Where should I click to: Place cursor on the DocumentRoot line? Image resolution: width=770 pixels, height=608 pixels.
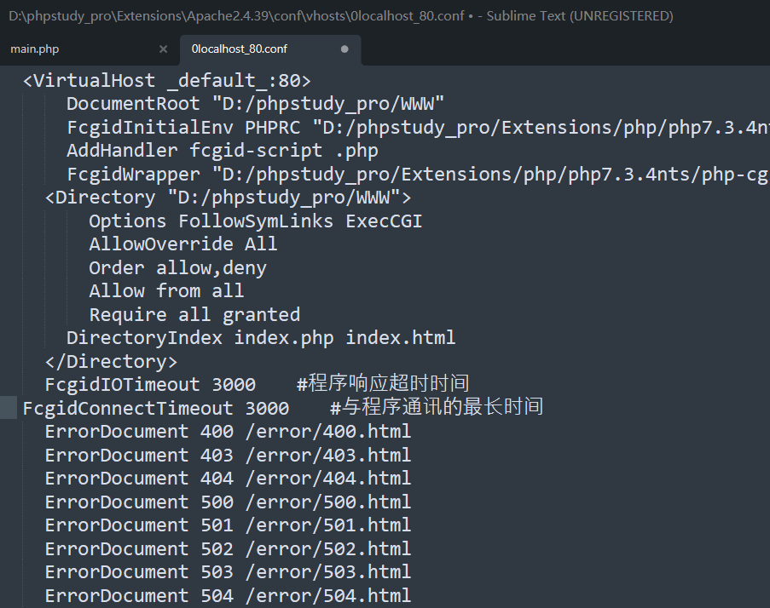[x=255, y=104]
